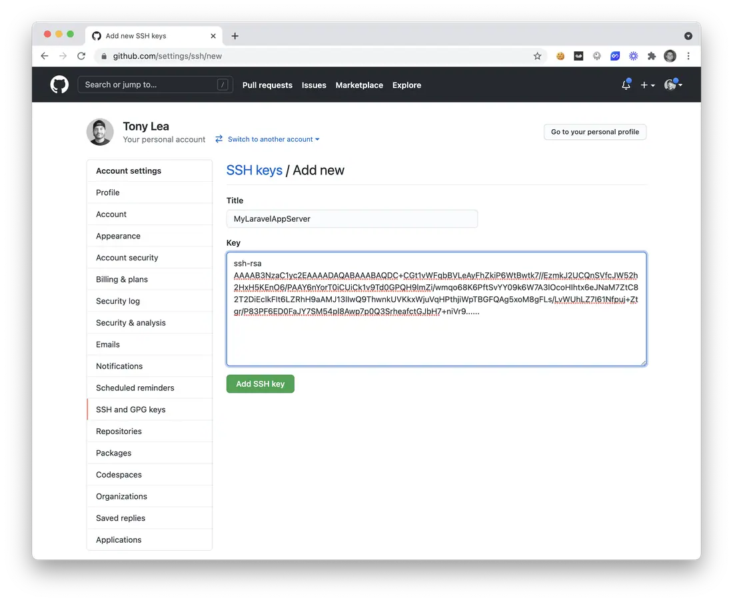The width and height of the screenshot is (733, 602).
Task: Open Security & analysis
Action: pos(149,323)
